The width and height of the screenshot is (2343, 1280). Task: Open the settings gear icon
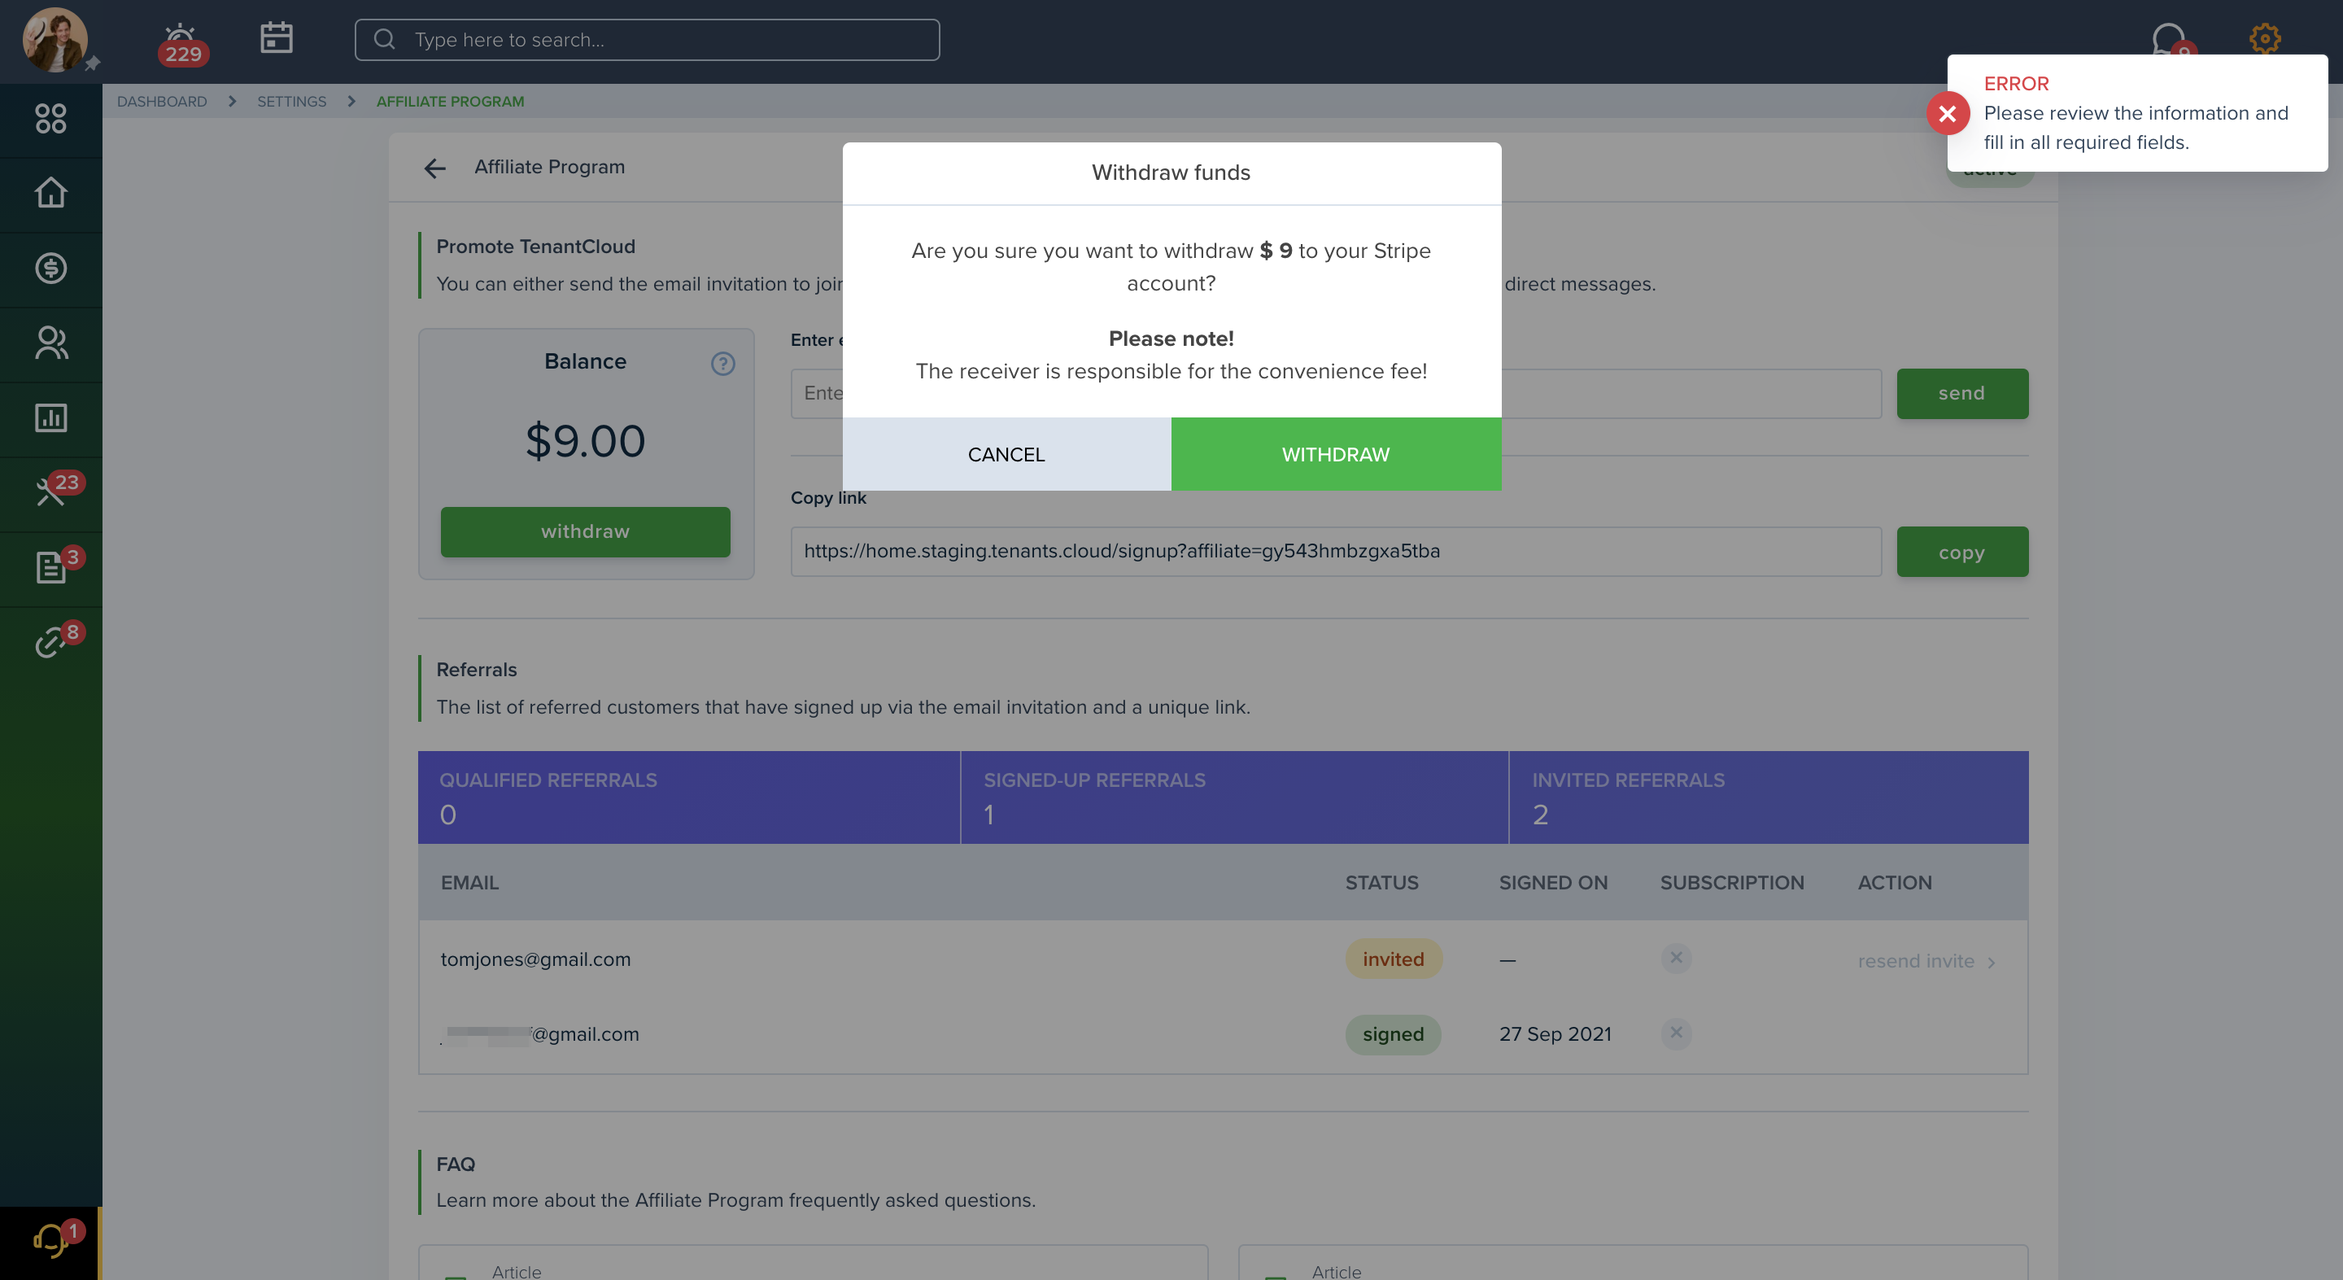point(2265,38)
